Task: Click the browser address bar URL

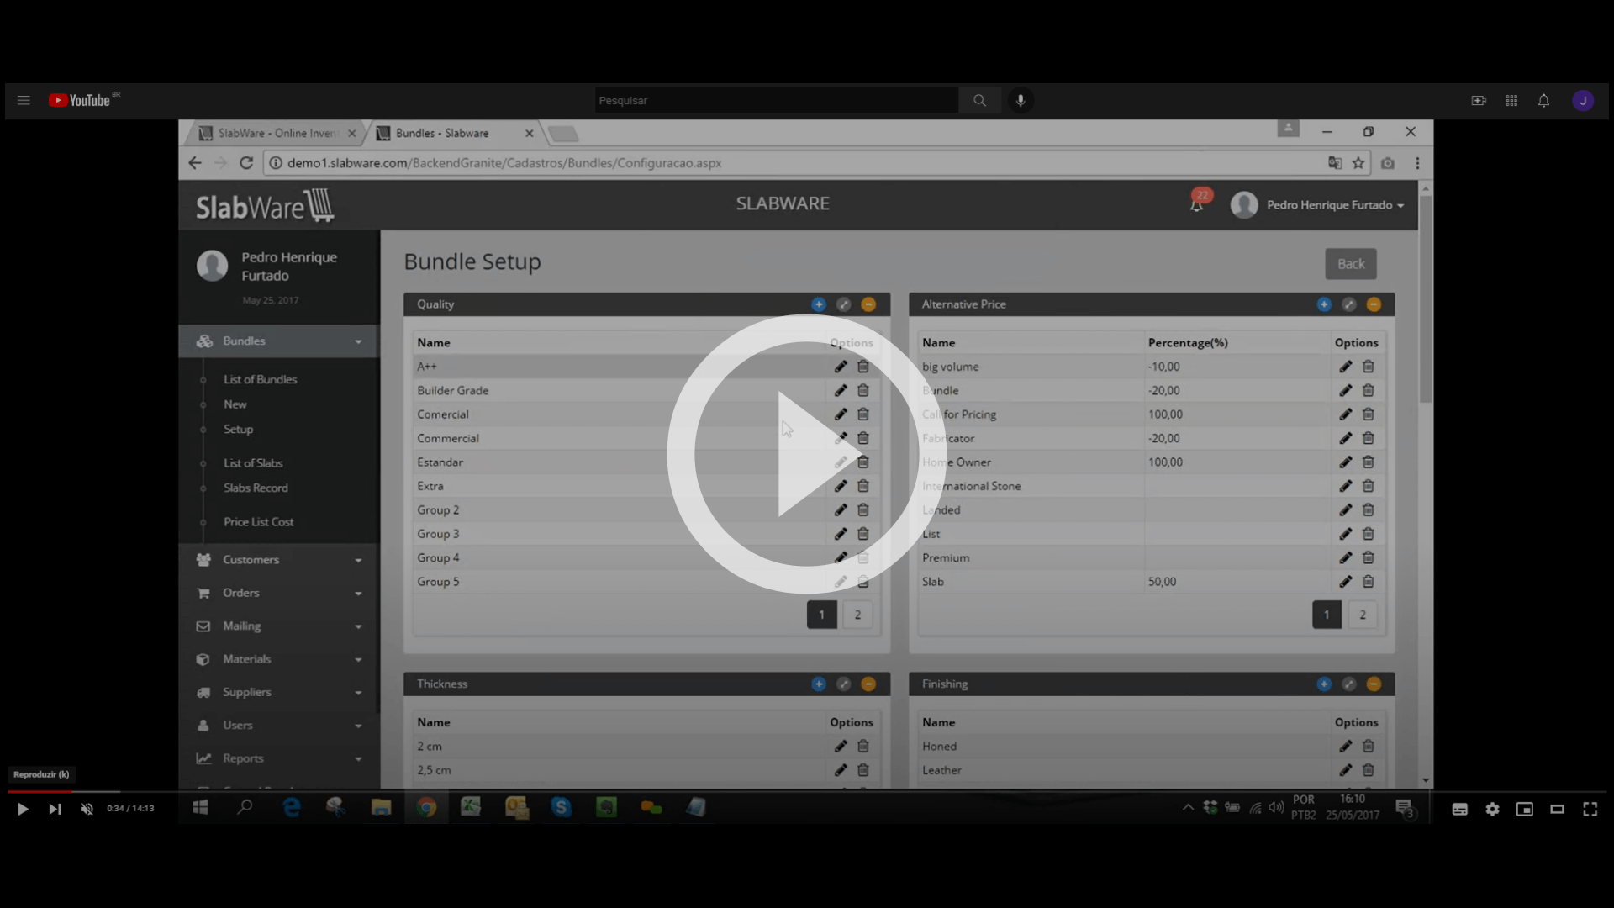Action: click(x=504, y=163)
